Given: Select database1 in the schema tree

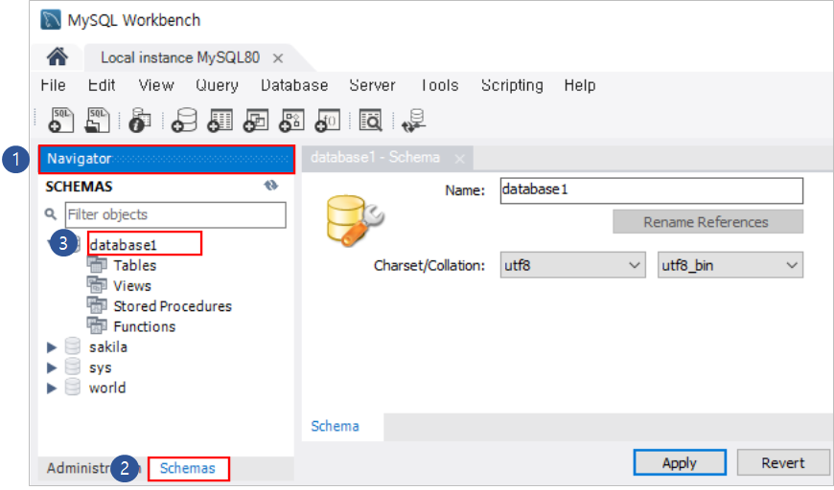Looking at the screenshot, I should tap(124, 245).
